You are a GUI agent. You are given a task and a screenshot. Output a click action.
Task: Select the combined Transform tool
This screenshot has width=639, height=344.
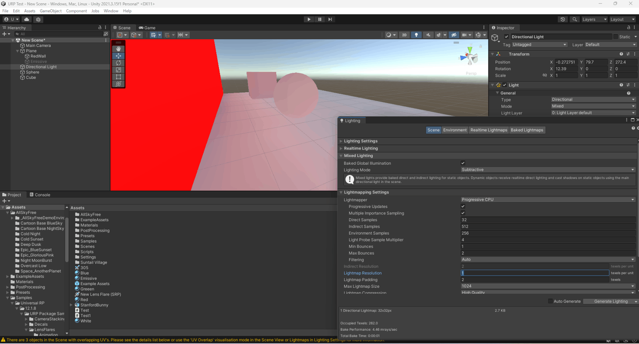(x=118, y=84)
